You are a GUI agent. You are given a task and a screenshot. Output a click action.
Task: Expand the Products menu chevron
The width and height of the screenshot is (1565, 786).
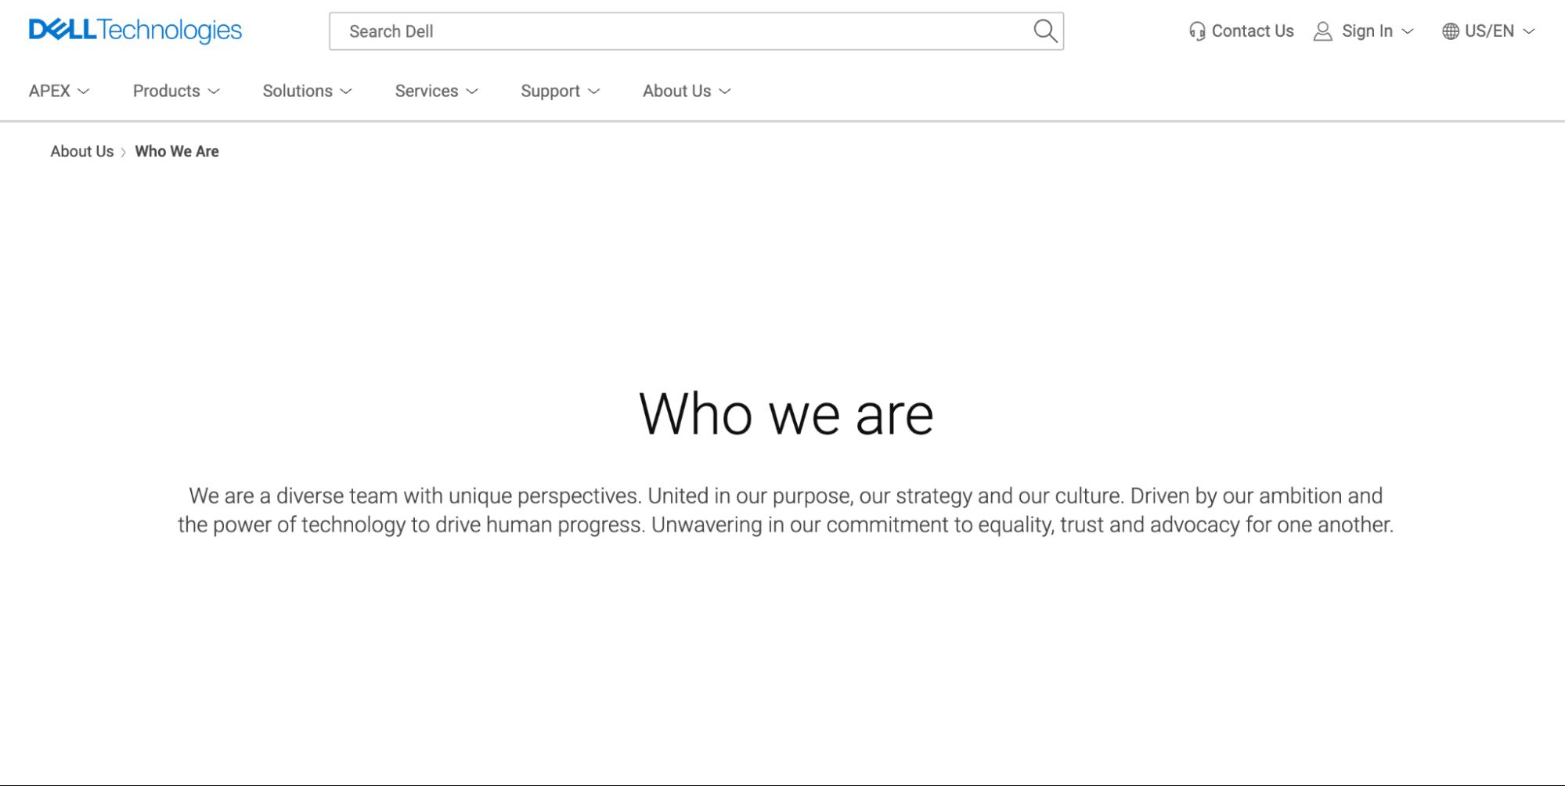click(214, 92)
